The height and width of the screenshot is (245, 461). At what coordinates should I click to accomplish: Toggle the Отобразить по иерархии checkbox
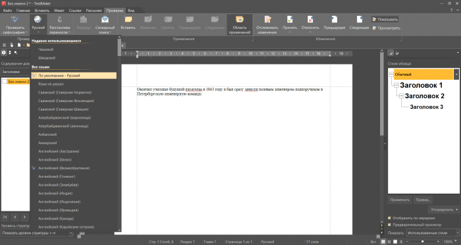[x=390, y=218]
